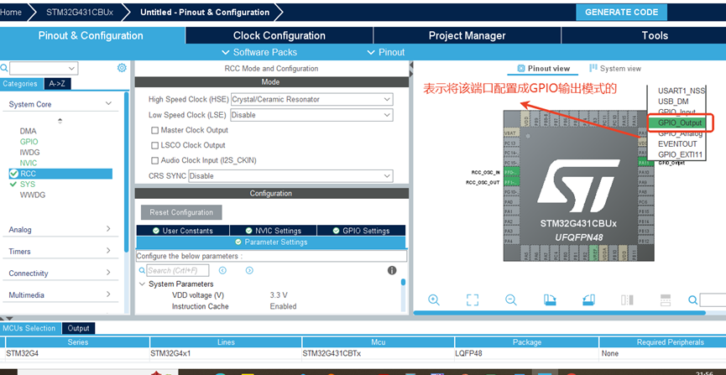Image resolution: width=726 pixels, height=375 pixels.
Task: Toggle vertical split view icon
Action: [627, 300]
